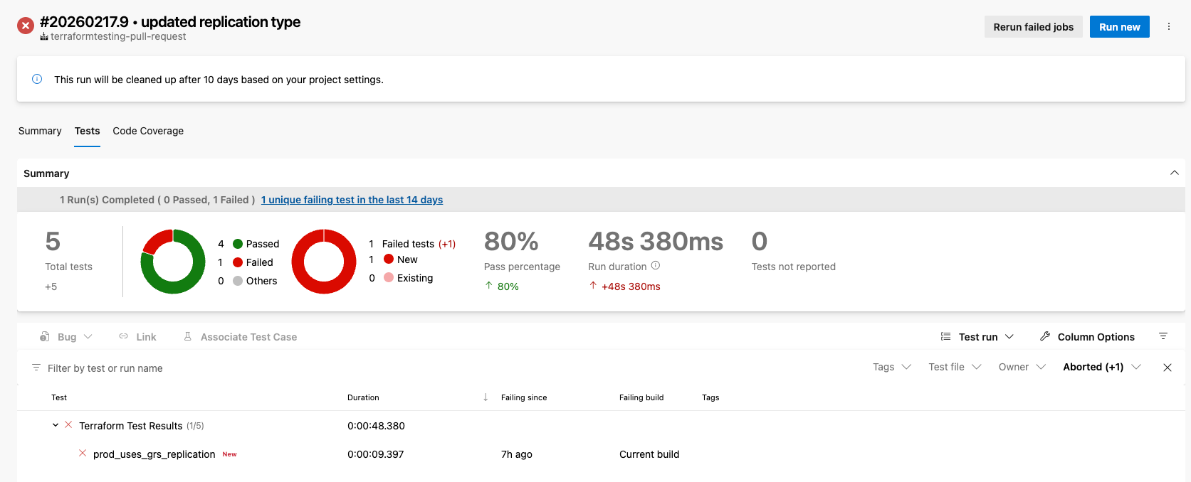
Task: Collapse the Terraform Test Results row
Action: [x=56, y=425]
